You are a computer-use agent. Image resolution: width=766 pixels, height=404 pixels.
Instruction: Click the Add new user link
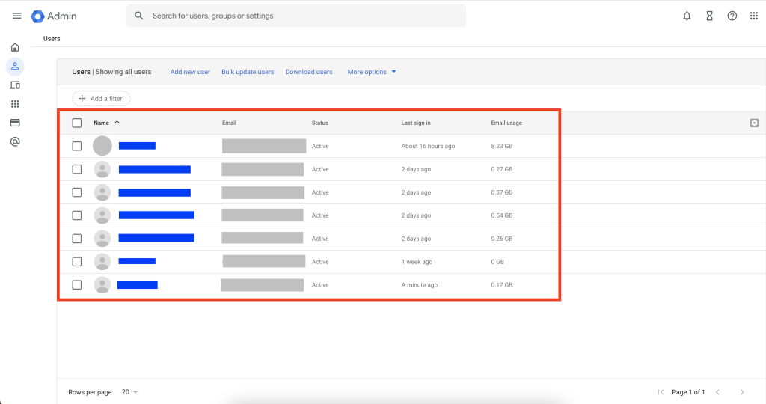[190, 72]
